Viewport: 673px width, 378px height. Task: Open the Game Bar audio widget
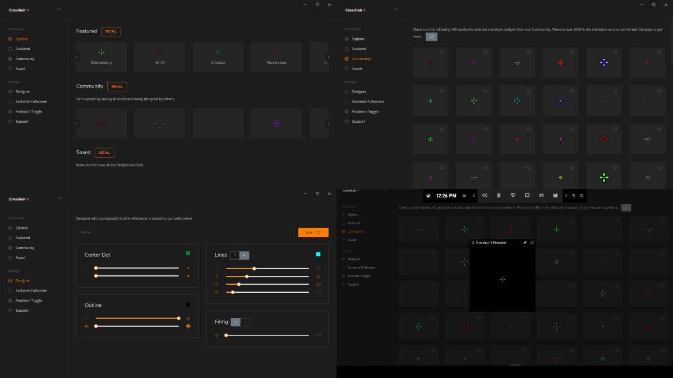[485, 196]
